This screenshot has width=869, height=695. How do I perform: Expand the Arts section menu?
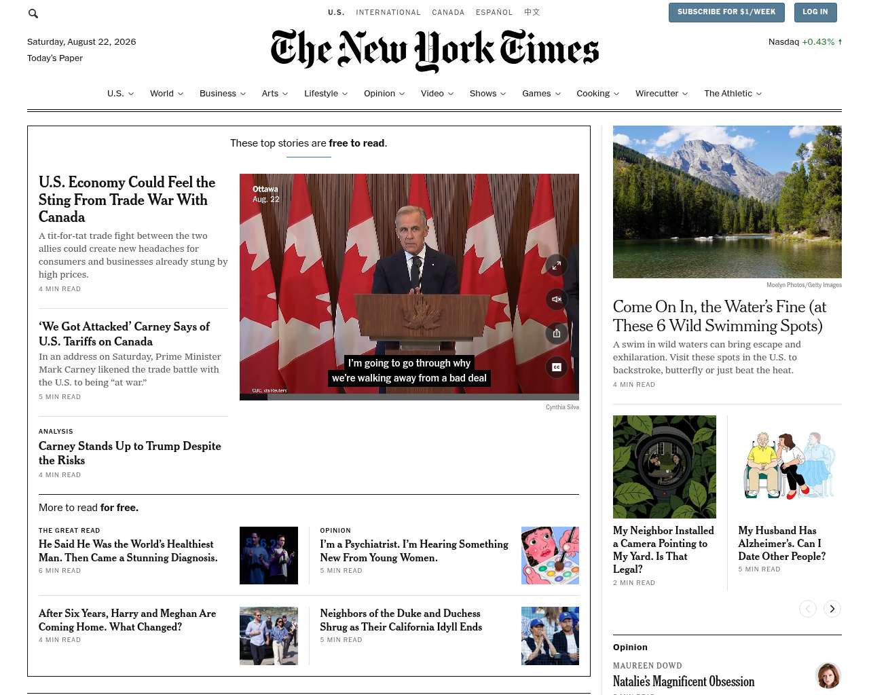(275, 94)
